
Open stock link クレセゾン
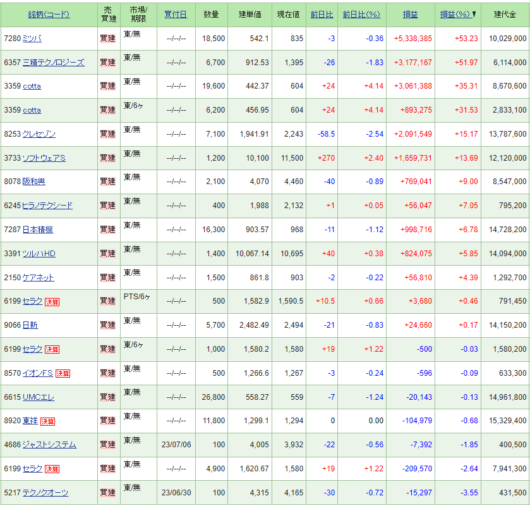[39, 134]
